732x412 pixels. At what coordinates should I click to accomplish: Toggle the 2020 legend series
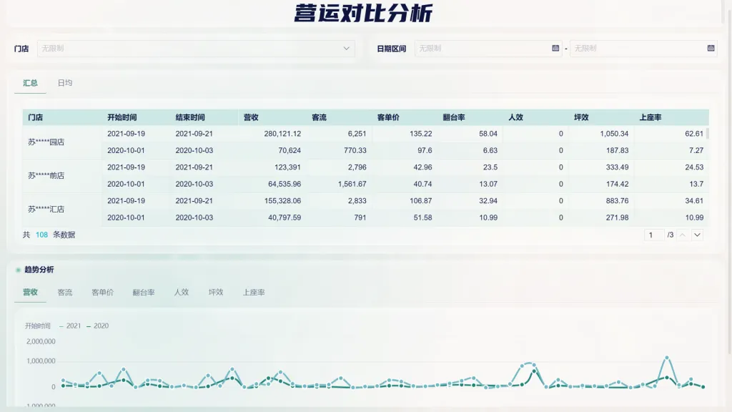pos(97,326)
